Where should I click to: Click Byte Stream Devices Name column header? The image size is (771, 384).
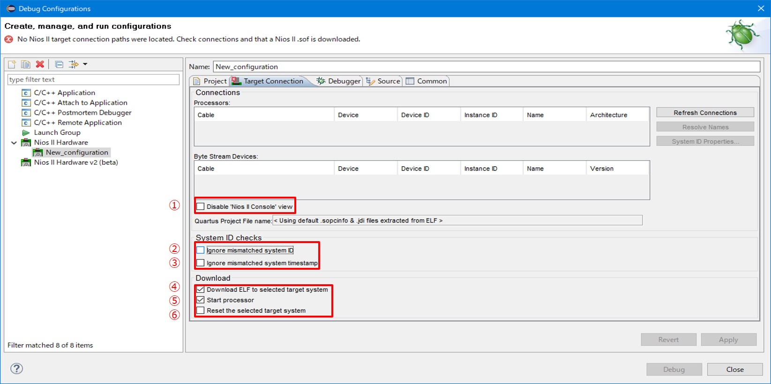pos(554,169)
